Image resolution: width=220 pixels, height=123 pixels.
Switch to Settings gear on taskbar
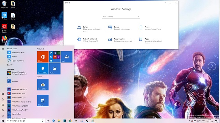point(87,121)
